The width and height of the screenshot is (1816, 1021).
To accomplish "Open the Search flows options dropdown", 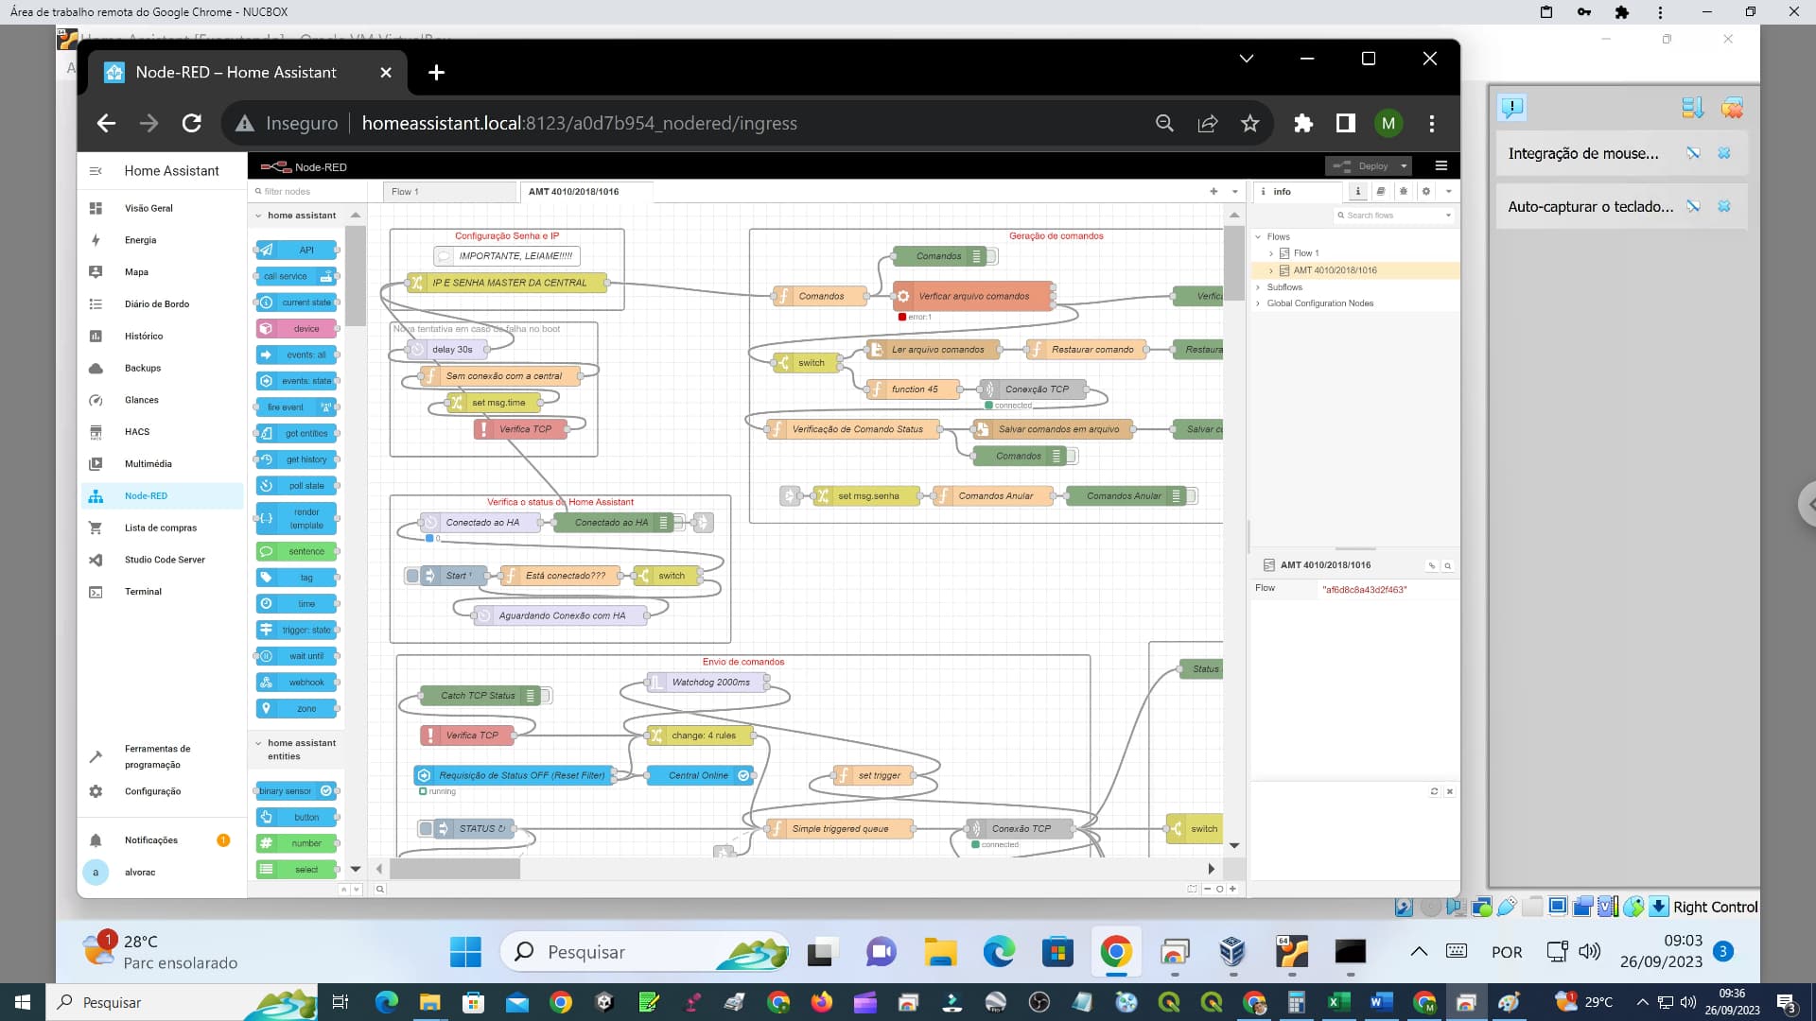I will pos(1448,216).
